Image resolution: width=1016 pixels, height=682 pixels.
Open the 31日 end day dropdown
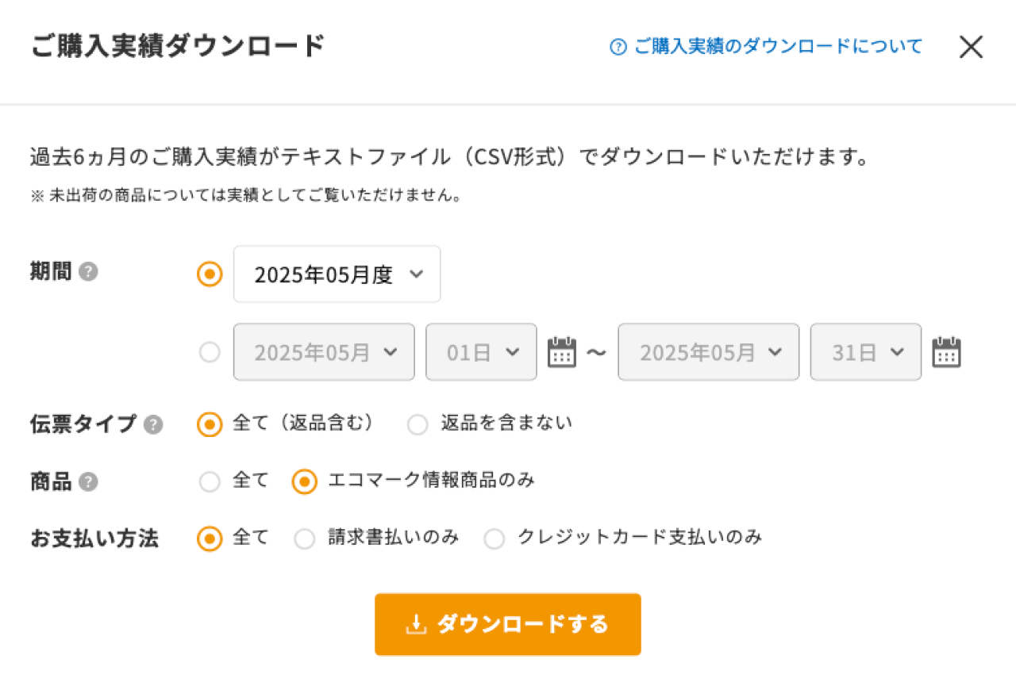click(866, 352)
